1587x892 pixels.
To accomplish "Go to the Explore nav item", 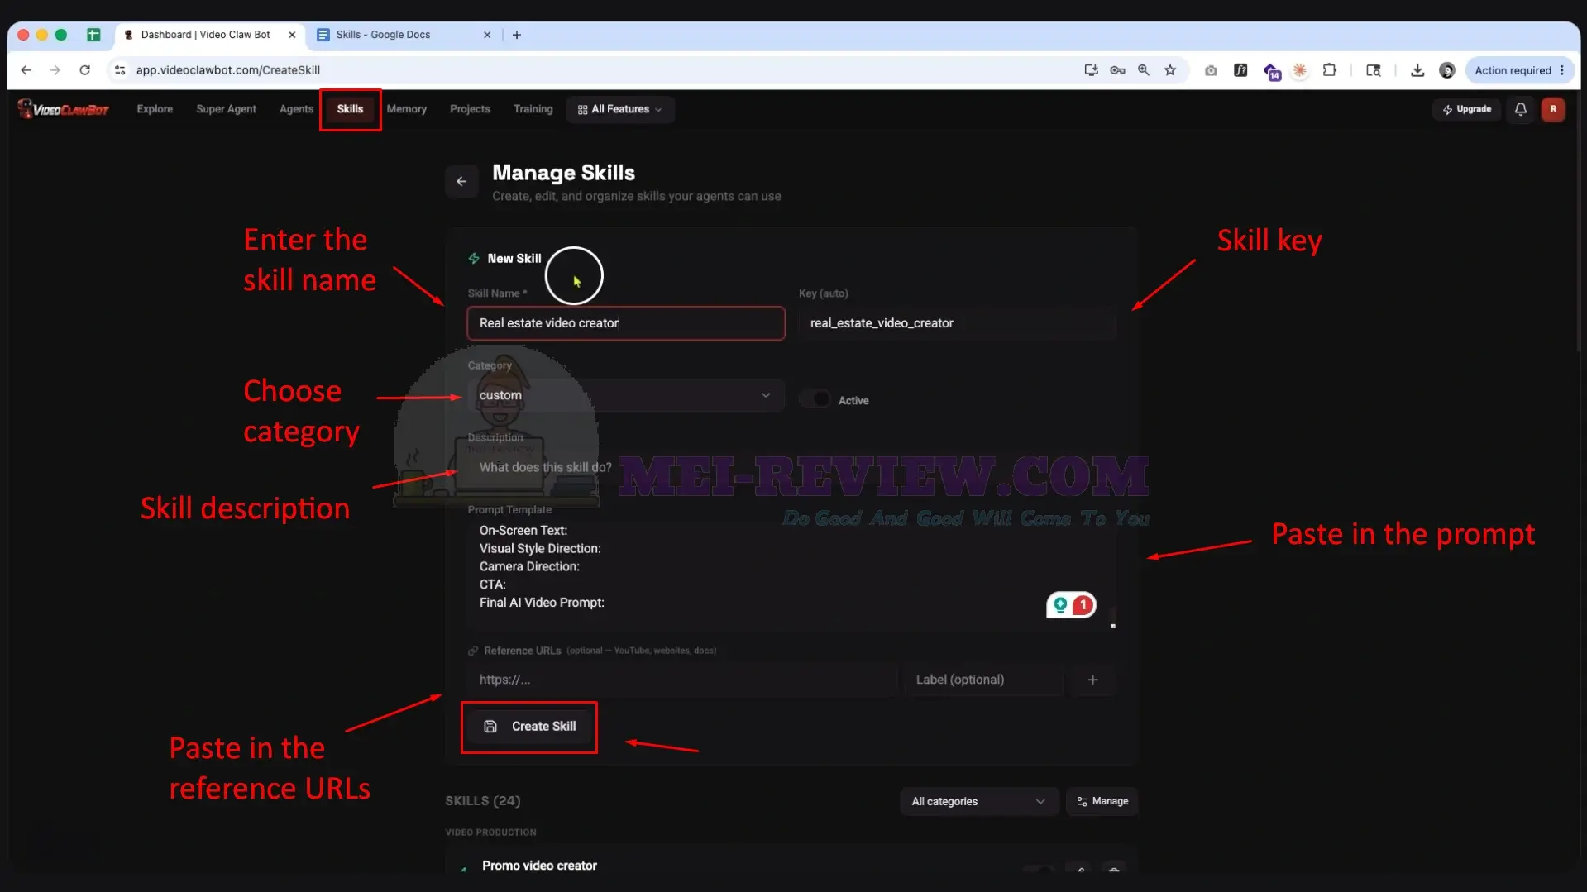I will [x=155, y=109].
